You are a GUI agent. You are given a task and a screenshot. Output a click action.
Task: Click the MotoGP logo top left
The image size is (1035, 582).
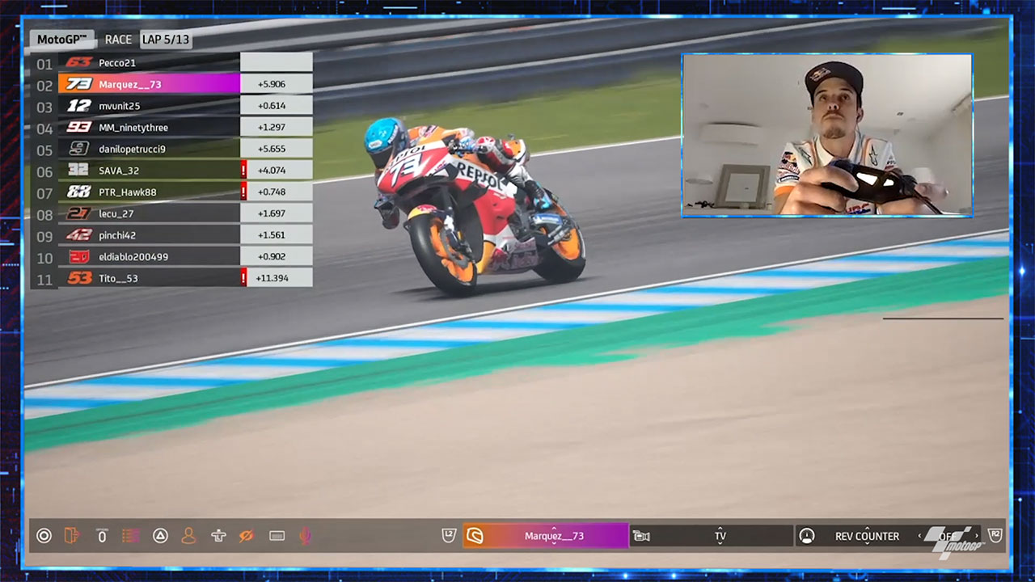point(61,39)
